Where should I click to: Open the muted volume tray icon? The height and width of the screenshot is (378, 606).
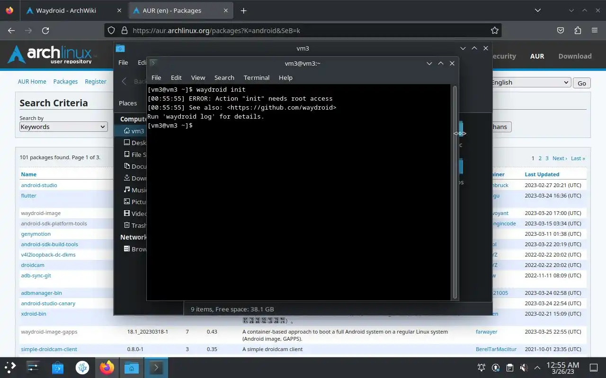(524, 367)
